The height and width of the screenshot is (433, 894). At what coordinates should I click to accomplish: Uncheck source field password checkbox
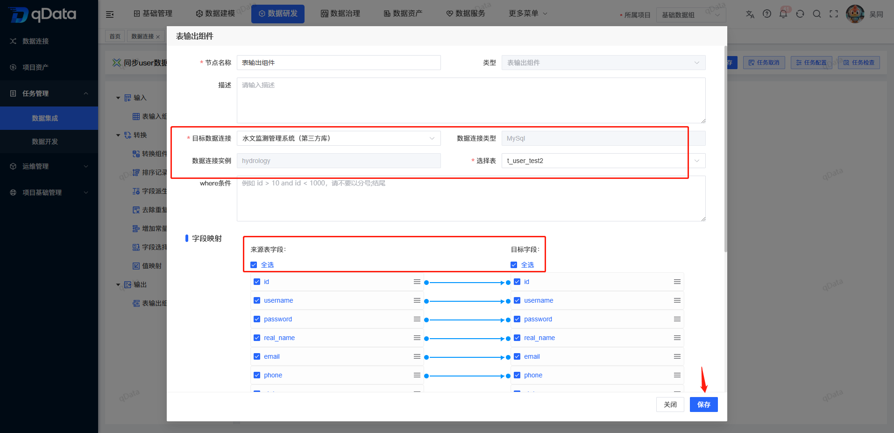click(257, 319)
